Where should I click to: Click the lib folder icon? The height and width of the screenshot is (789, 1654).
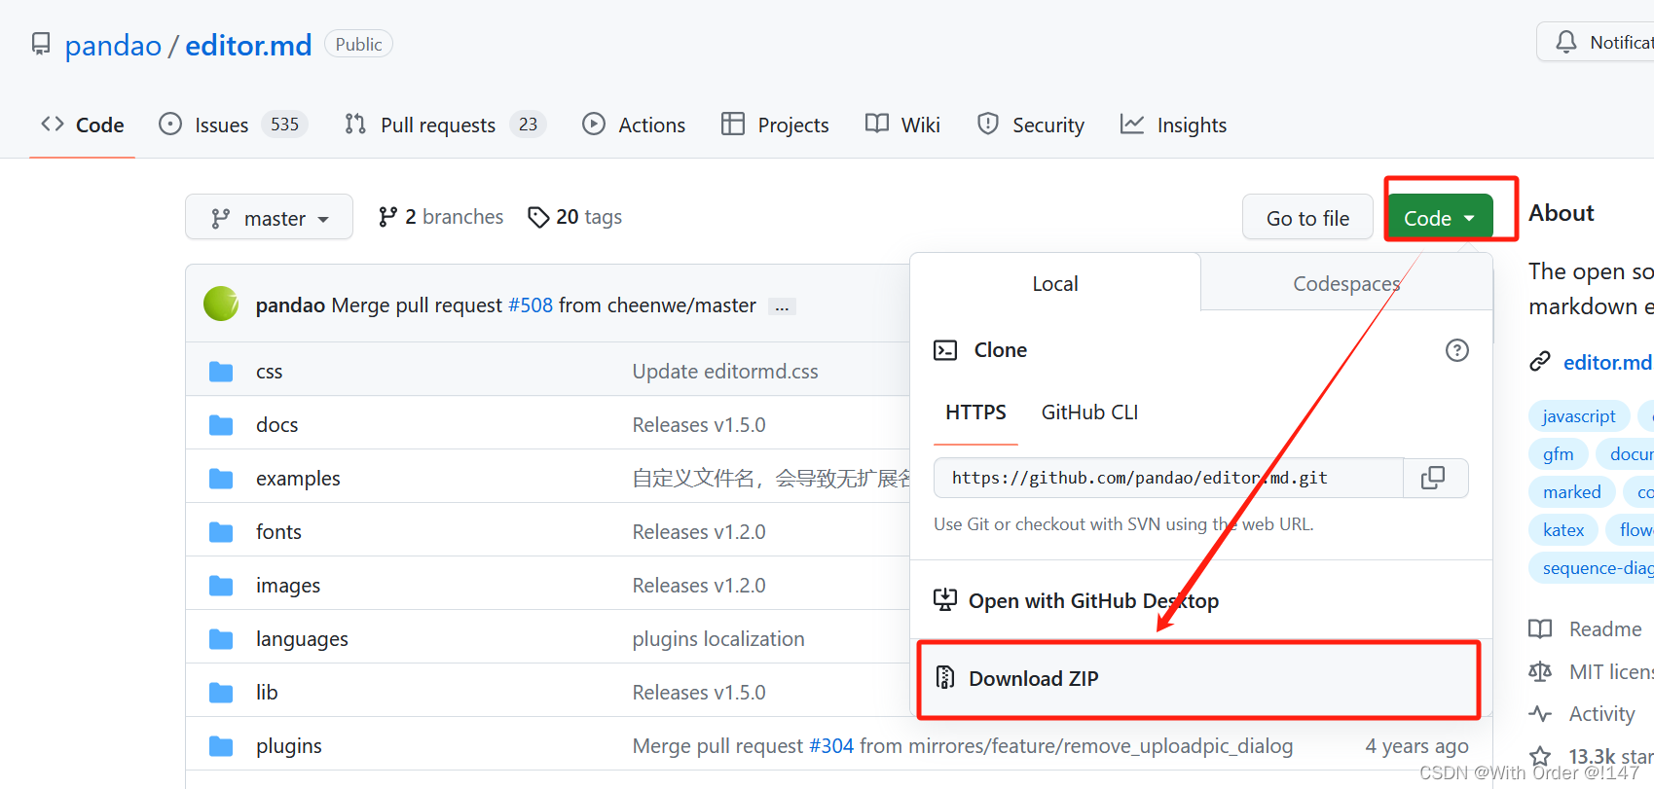coord(221,693)
